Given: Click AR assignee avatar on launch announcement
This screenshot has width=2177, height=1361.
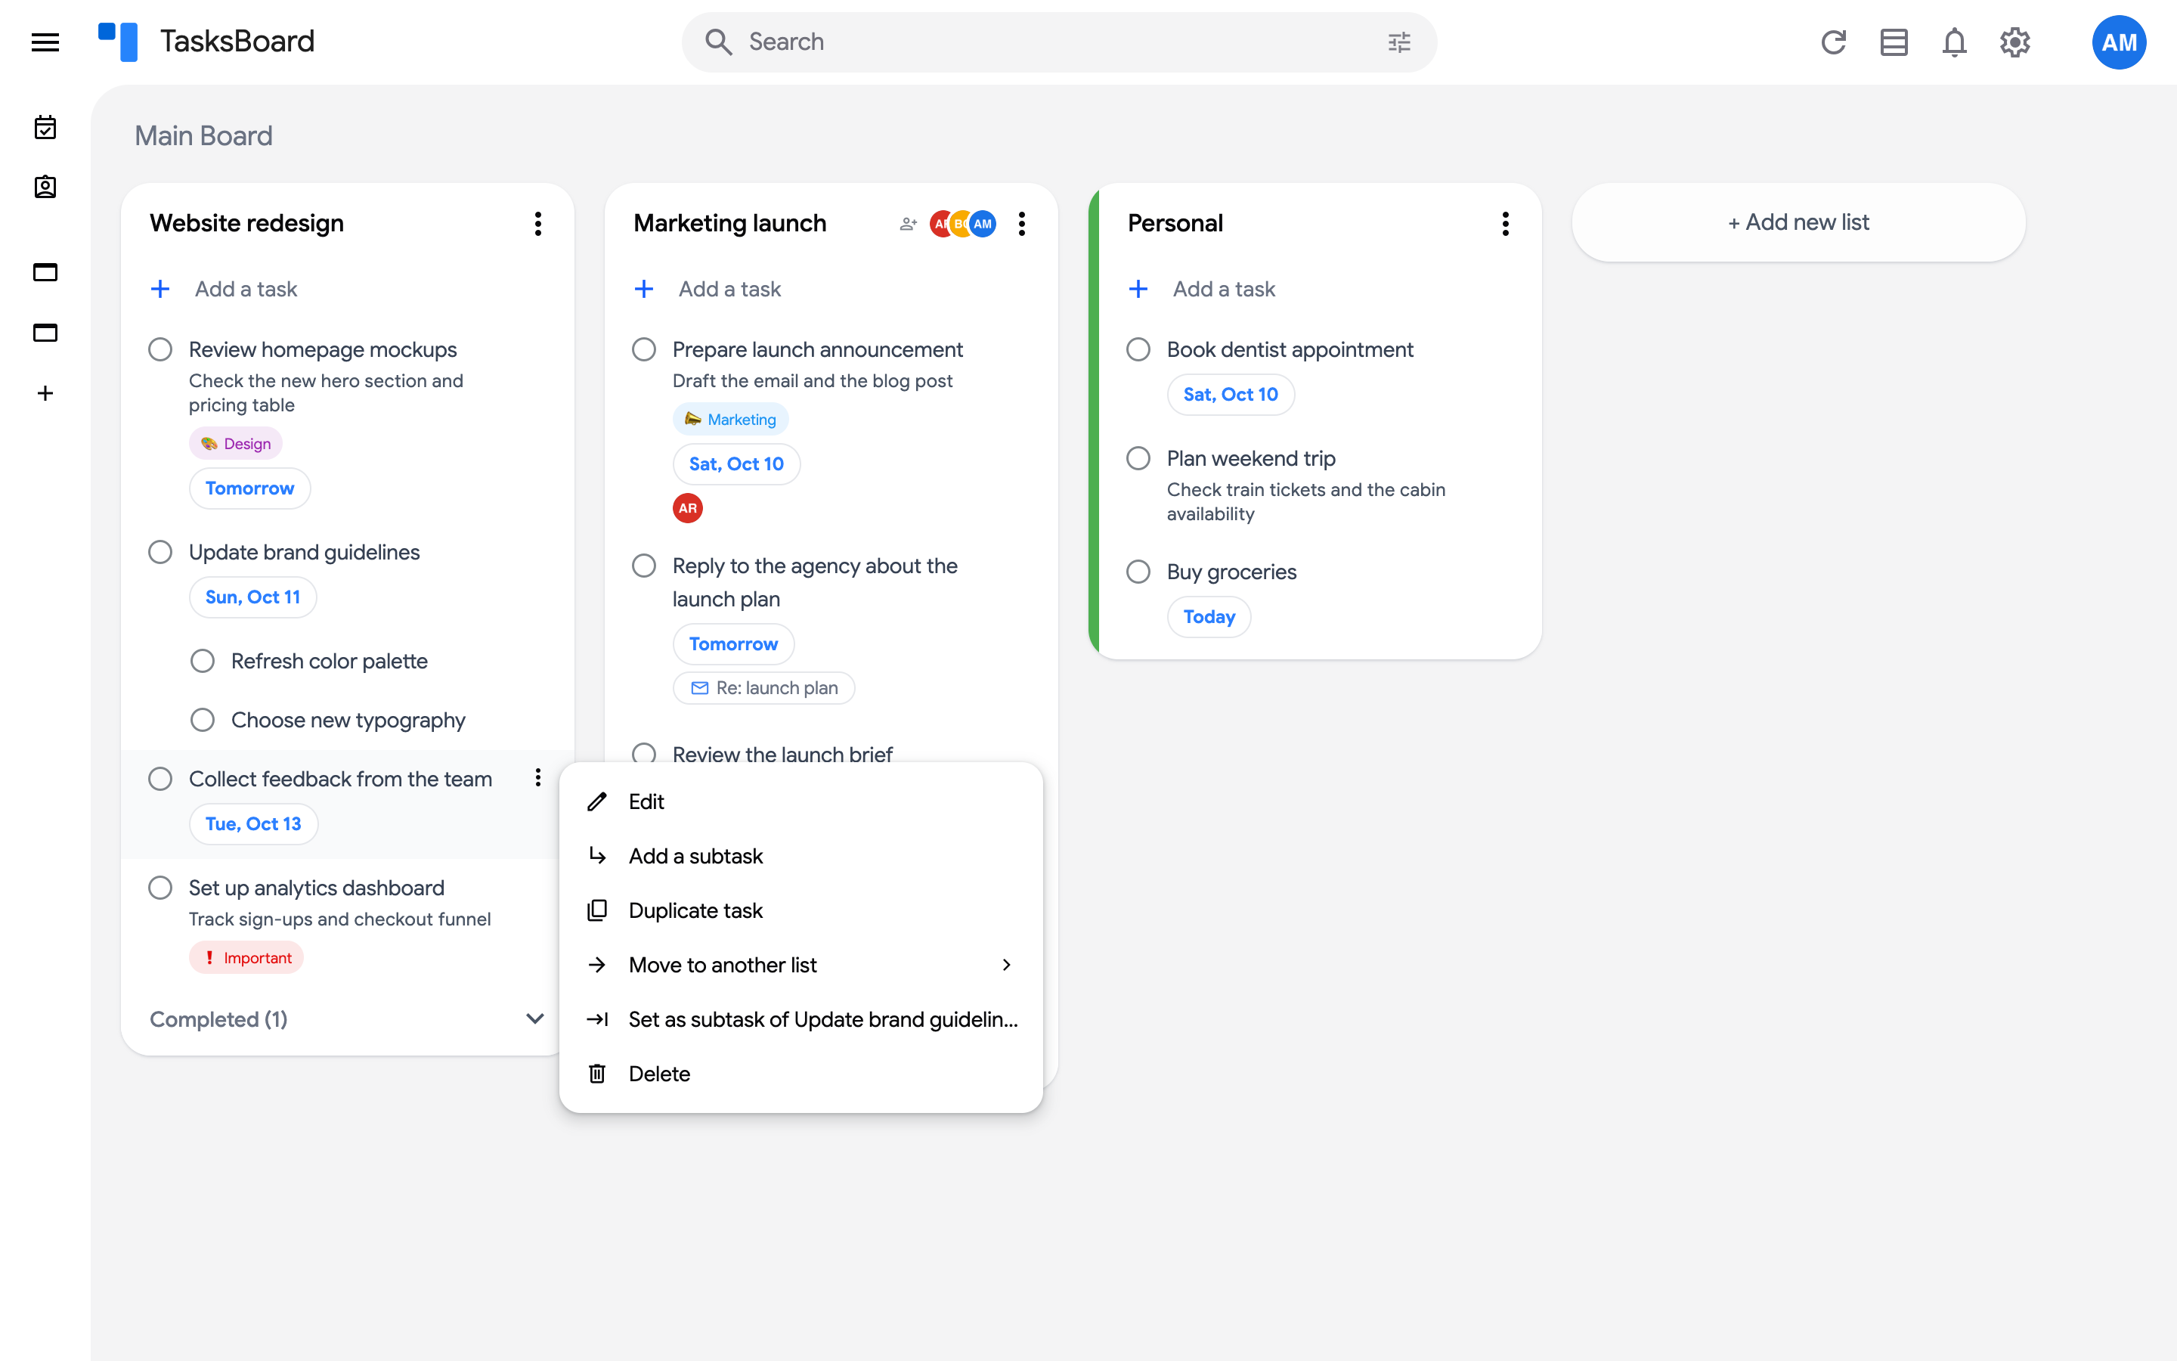Looking at the screenshot, I should (688, 507).
